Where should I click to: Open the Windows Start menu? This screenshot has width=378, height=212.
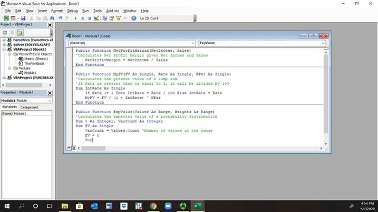click(x=7, y=206)
